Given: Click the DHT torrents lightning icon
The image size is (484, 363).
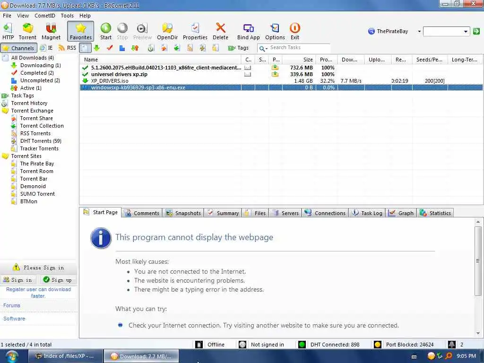Looking at the screenshot, I should click(x=202, y=48).
